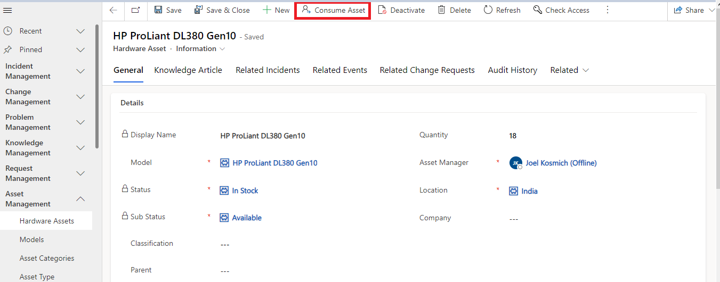Select Hardware Assets in sidebar
The width and height of the screenshot is (720, 282).
tap(46, 221)
